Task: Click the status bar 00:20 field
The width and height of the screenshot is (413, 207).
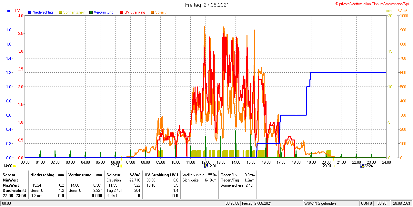Action: [382, 203]
